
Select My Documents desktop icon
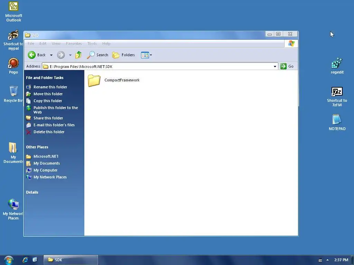13,153
